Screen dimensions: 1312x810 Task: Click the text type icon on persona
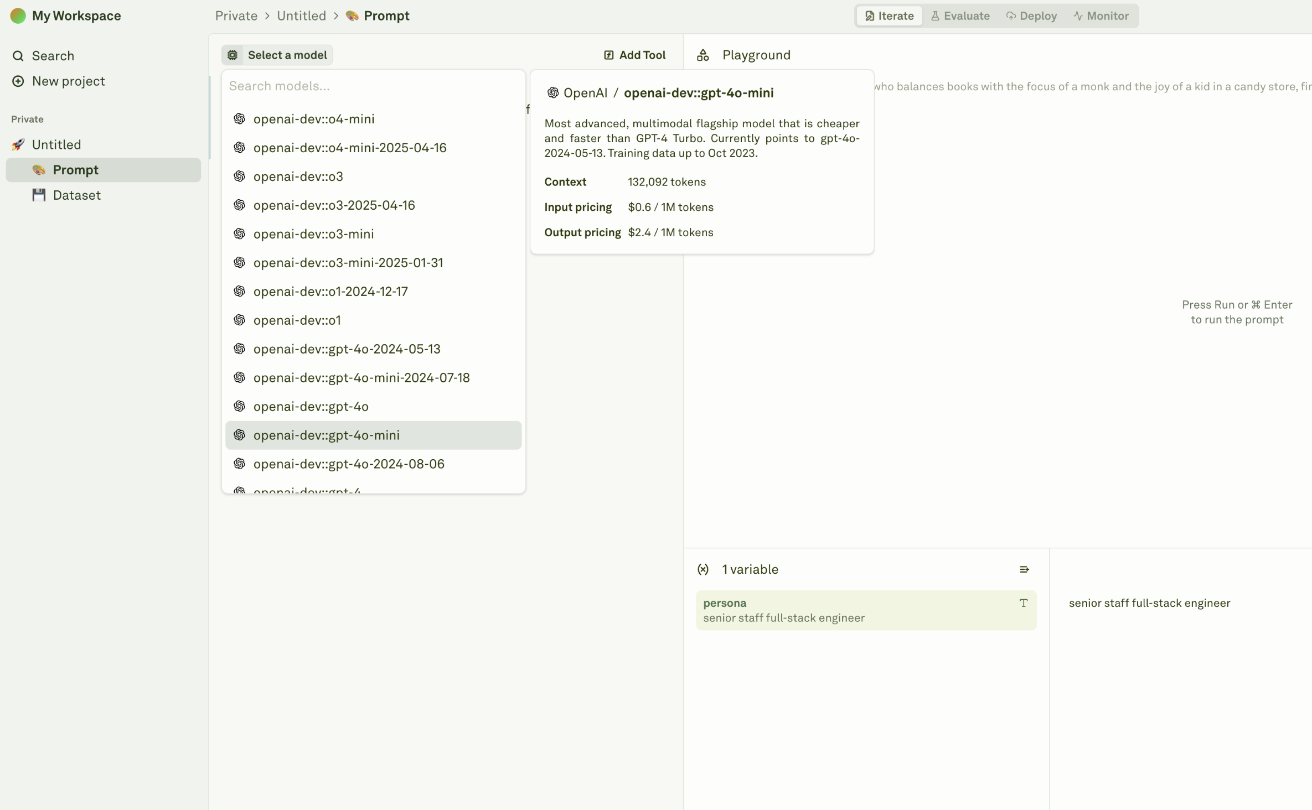pos(1023,603)
